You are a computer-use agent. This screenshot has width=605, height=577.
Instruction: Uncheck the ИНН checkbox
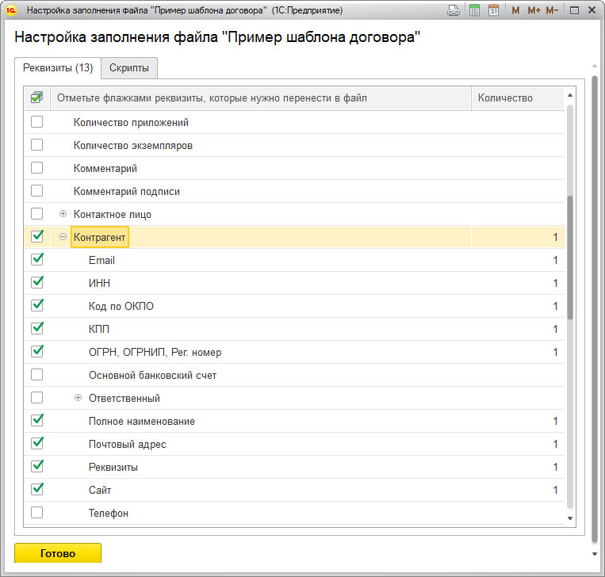(x=36, y=283)
